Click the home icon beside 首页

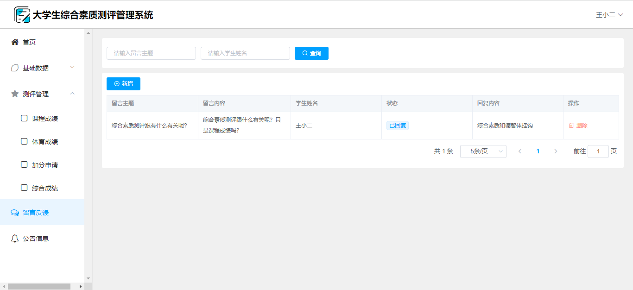(15, 42)
